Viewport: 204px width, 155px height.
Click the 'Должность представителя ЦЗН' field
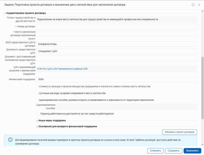pyautogui.click(x=116, y=51)
